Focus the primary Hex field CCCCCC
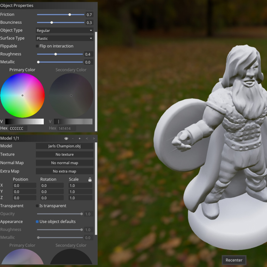The height and width of the screenshot is (267, 267). pyautogui.click(x=18, y=128)
